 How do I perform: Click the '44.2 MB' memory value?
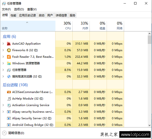pyautogui.click(x=83, y=64)
